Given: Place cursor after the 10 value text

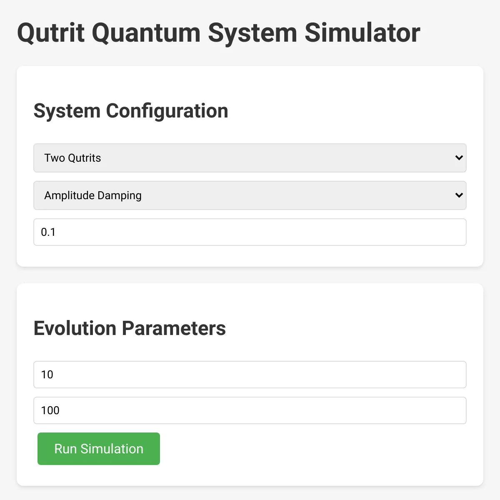Looking at the screenshot, I should (54, 375).
